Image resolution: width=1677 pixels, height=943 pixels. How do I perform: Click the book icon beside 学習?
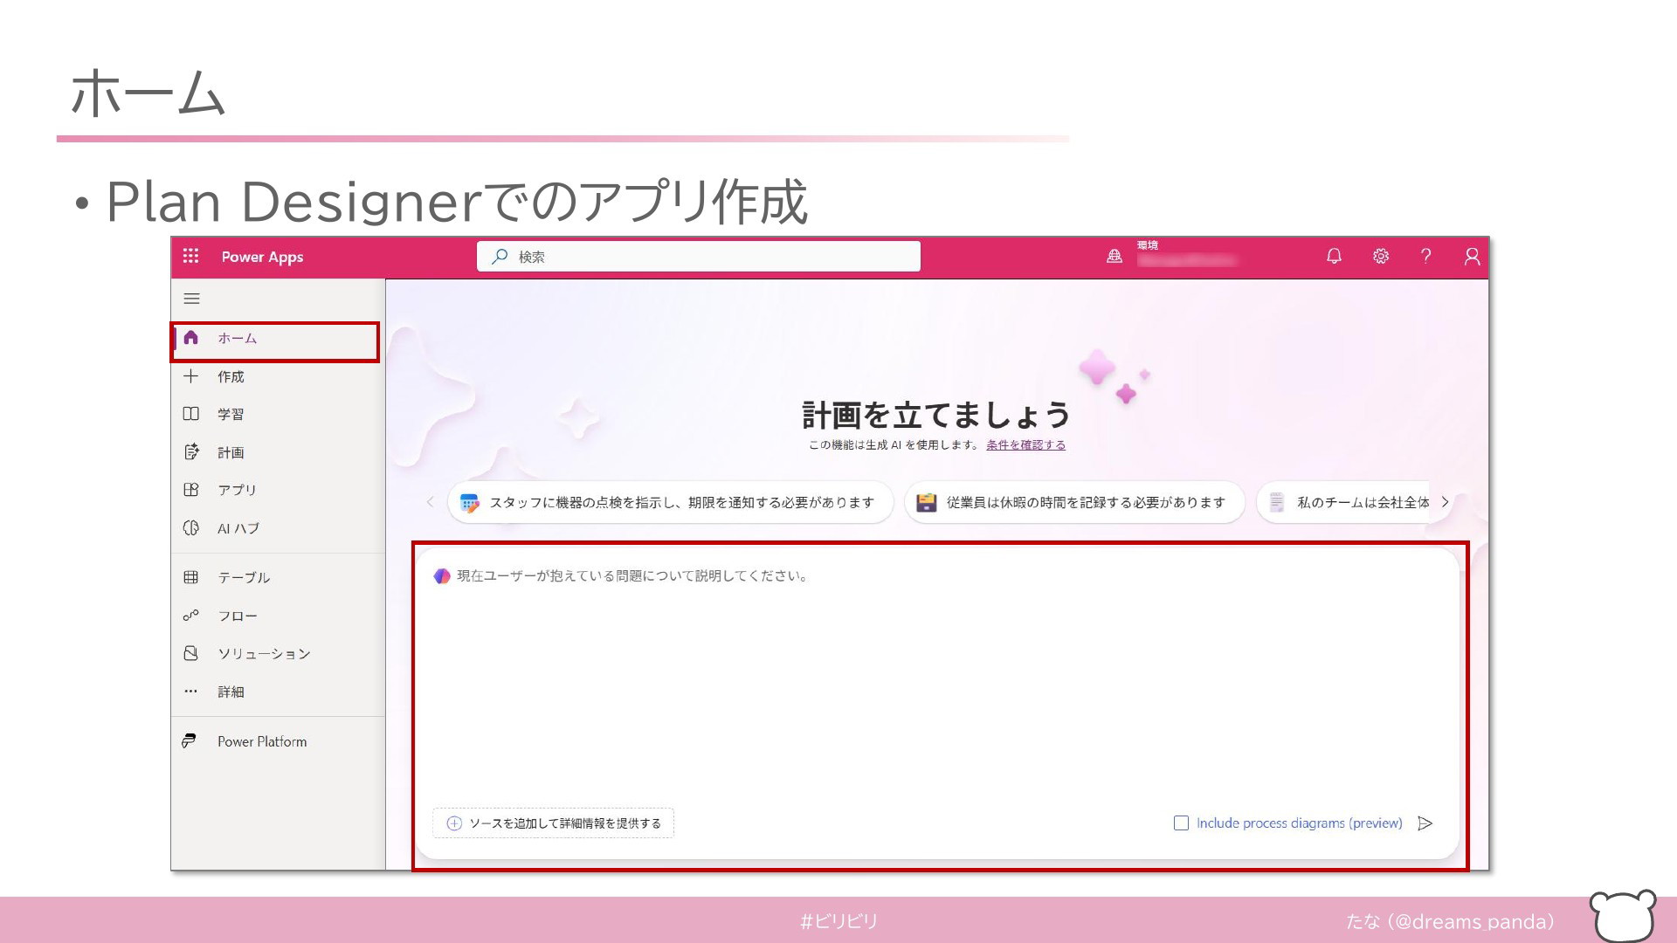click(x=190, y=414)
